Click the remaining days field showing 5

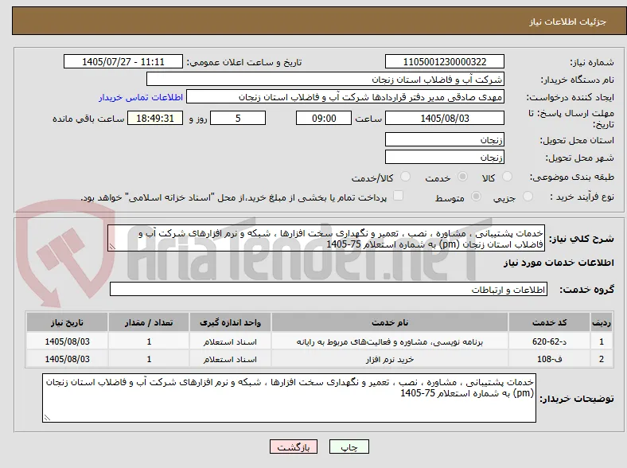(238, 118)
